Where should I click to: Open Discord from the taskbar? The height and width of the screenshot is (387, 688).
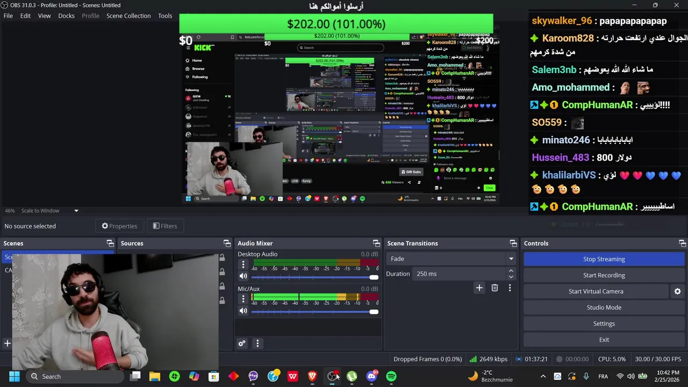pos(371,376)
